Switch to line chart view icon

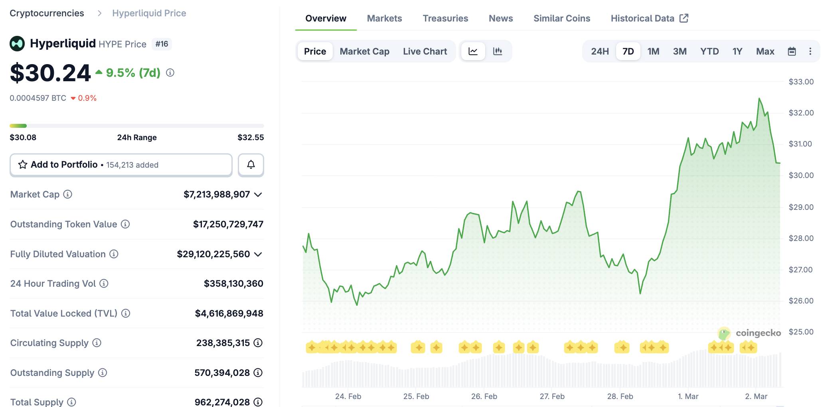click(473, 51)
